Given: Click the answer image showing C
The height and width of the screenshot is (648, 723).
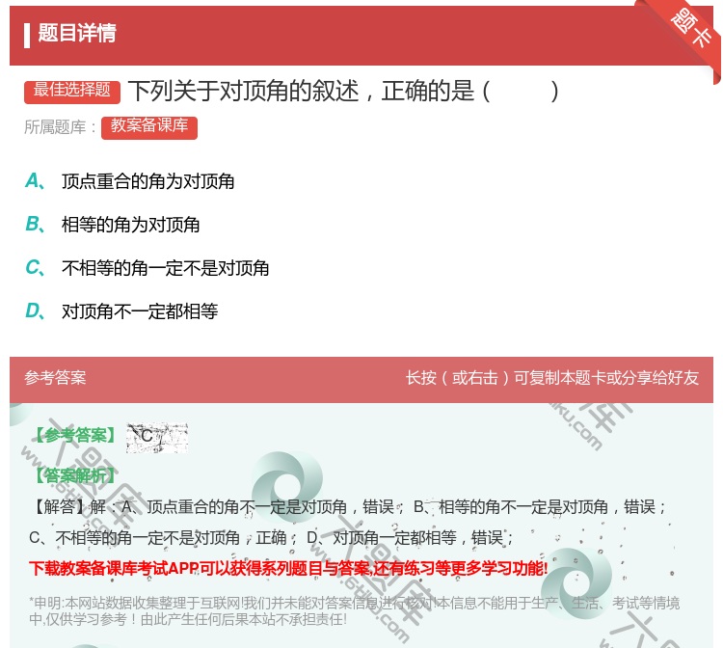Looking at the screenshot, I should 157,438.
